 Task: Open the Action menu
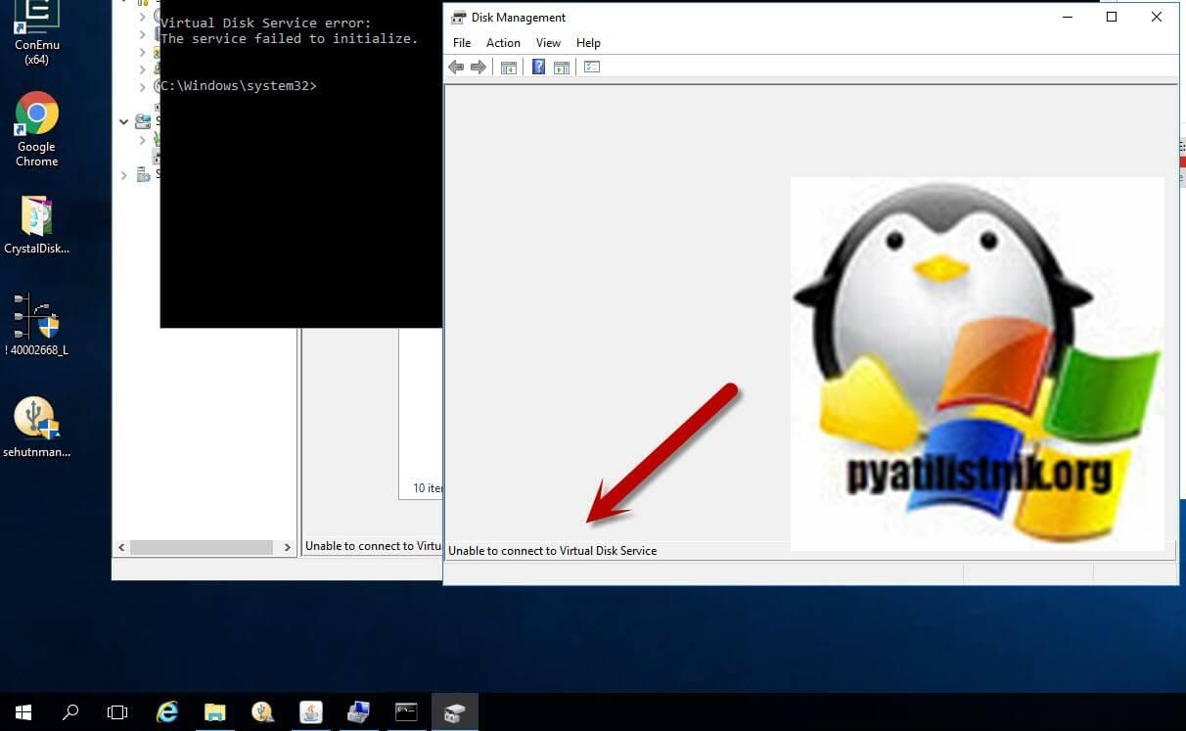pyautogui.click(x=503, y=43)
